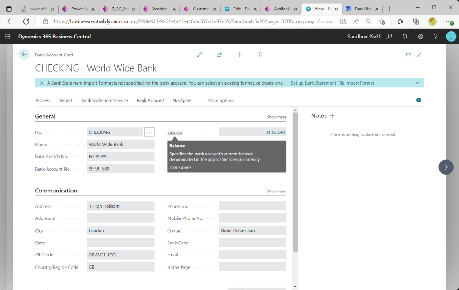Open browser tab actions menu icon

point(9,9)
